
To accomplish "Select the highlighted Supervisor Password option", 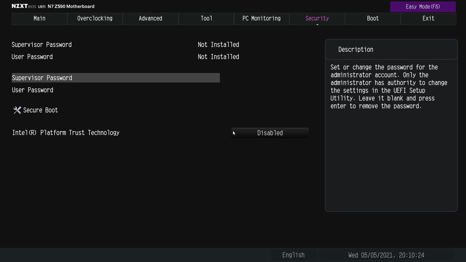I will pyautogui.click(x=116, y=78).
